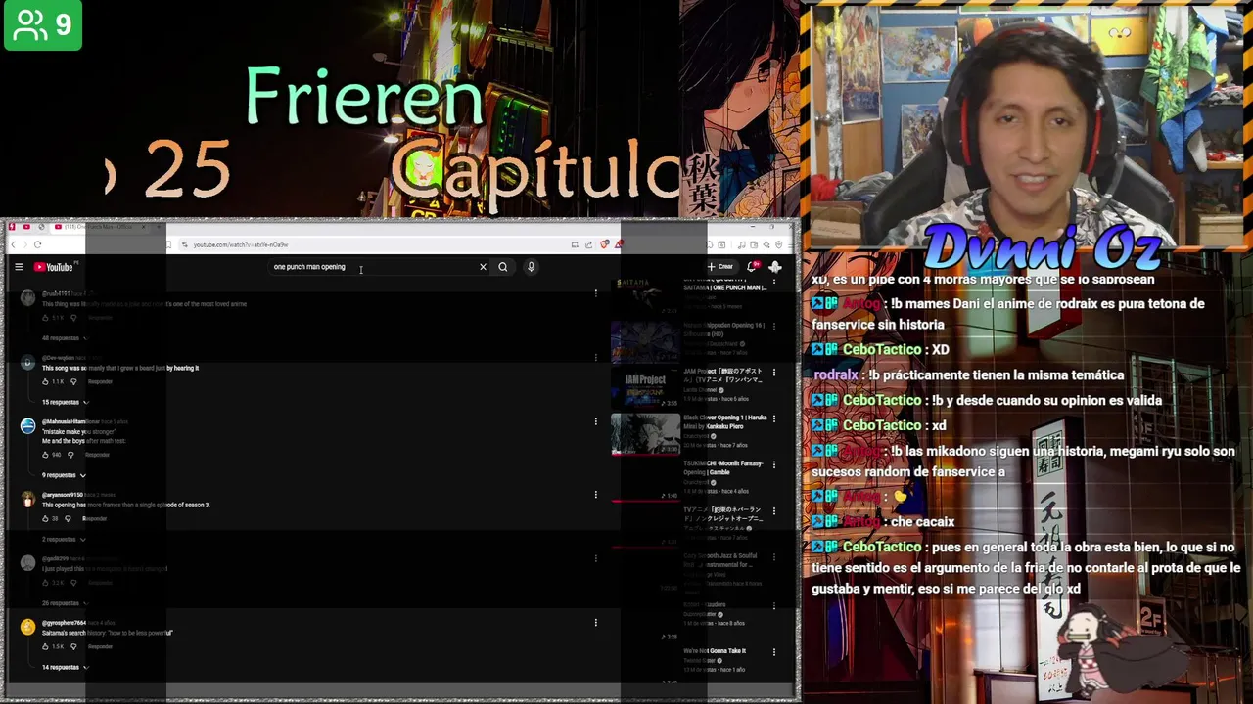Click the YouTube logo to go home
Screen dimensions: 1253x704
54,267
